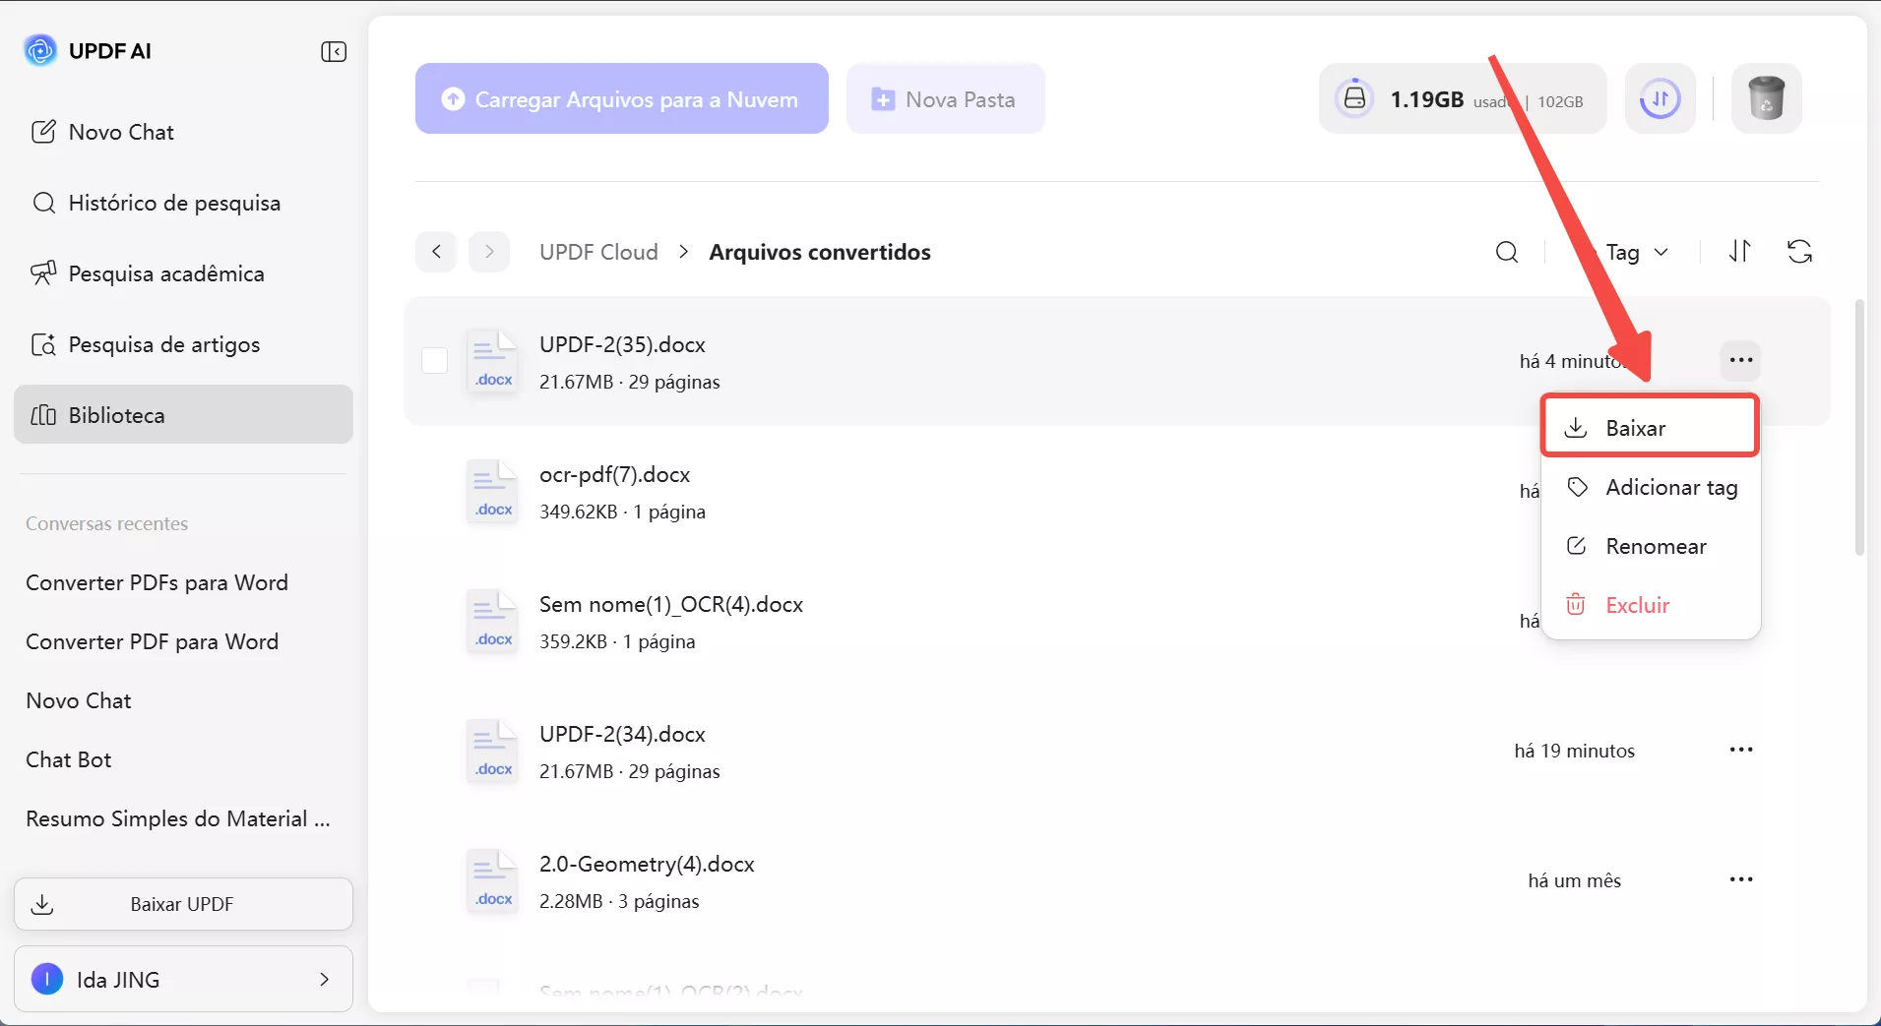
Task: Click the Nova Pasta button
Action: click(x=945, y=98)
